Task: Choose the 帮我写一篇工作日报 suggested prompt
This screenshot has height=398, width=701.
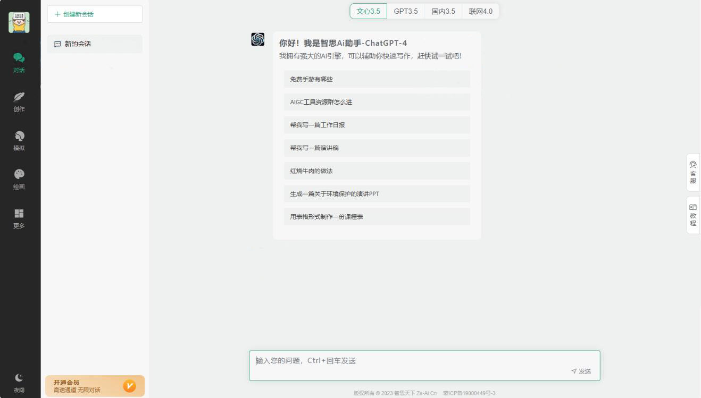Action: pyautogui.click(x=377, y=125)
